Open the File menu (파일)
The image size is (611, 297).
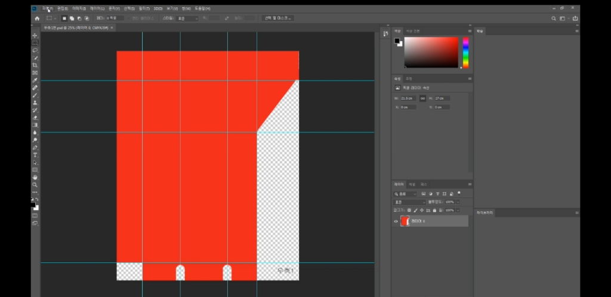pos(48,8)
